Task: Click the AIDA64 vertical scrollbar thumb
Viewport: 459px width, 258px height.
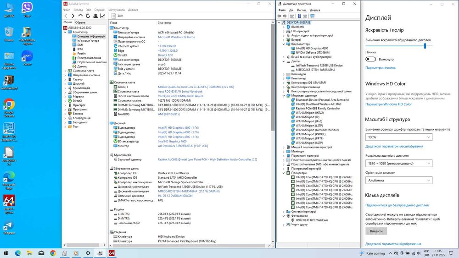Action: coord(273,77)
